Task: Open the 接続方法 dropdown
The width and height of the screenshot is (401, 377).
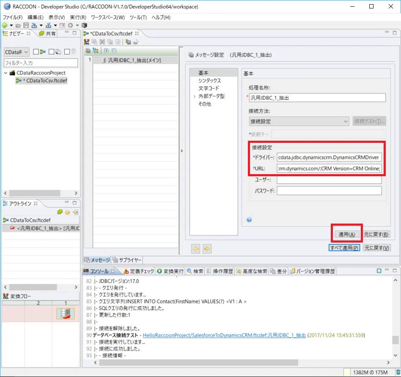Action: coord(299,121)
